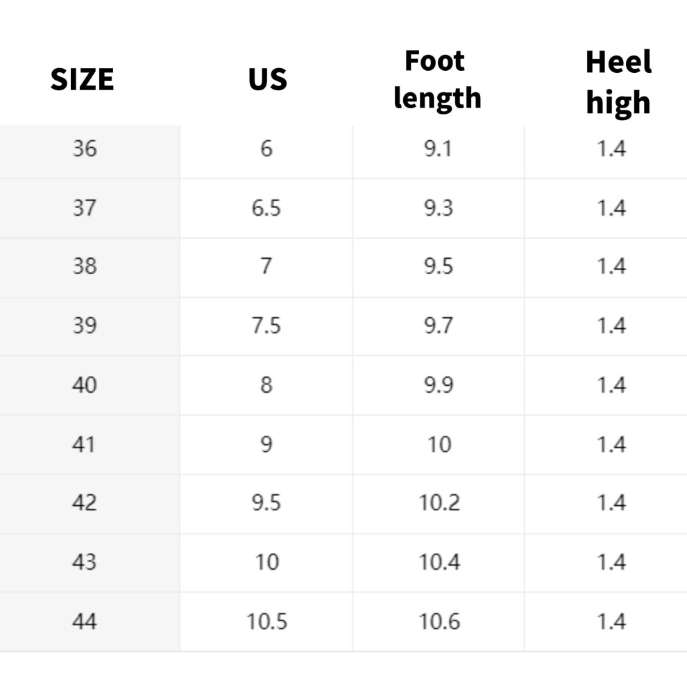The width and height of the screenshot is (687, 687).
Task: Click the US 7.5 cell
Action: (x=266, y=327)
